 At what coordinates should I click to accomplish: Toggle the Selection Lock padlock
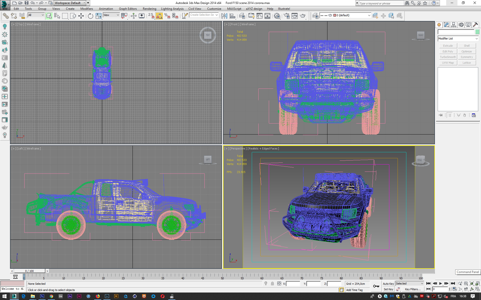(x=272, y=283)
